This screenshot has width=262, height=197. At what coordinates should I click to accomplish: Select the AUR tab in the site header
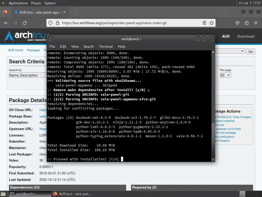pyautogui.click(x=226, y=36)
